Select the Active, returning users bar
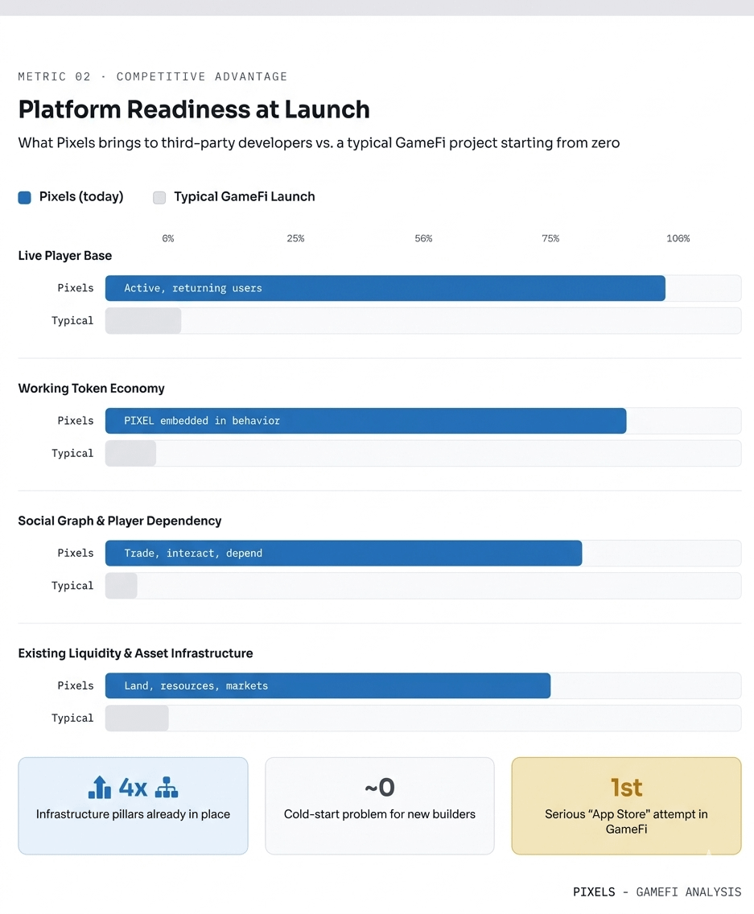Image resolution: width=754 pixels, height=914 pixels. [385, 288]
